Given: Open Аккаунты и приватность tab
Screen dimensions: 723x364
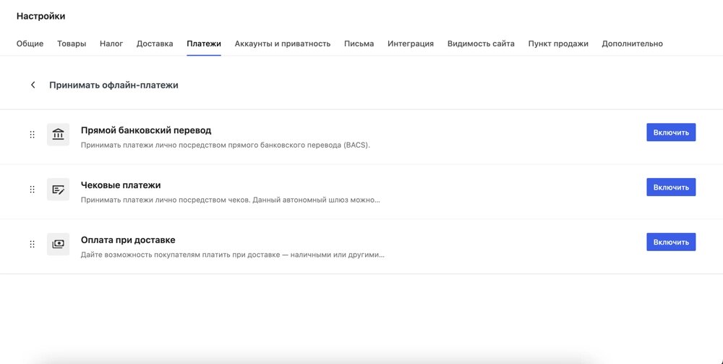Looking at the screenshot, I should (283, 44).
